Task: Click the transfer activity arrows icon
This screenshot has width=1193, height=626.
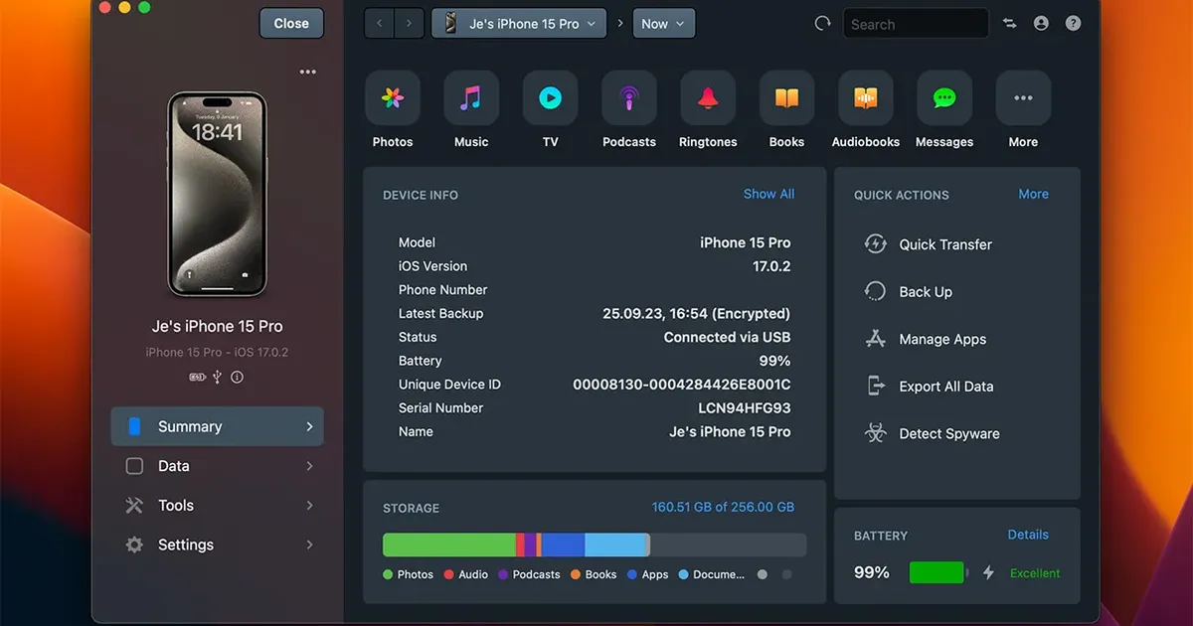Action: 1010,24
